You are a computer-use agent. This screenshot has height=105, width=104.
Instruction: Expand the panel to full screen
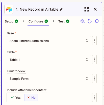tap(87, 9)
